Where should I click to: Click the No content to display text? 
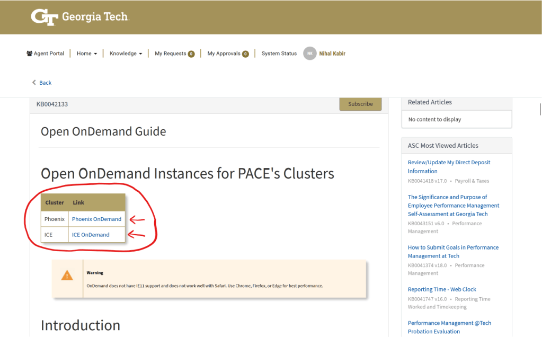(x=434, y=119)
